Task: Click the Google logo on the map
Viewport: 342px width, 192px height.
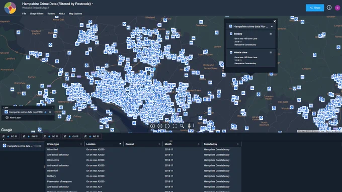Action: (7, 130)
